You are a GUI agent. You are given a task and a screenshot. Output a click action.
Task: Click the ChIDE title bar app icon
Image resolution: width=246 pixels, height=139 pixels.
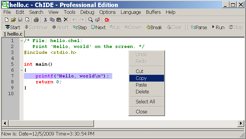coord(5,5)
